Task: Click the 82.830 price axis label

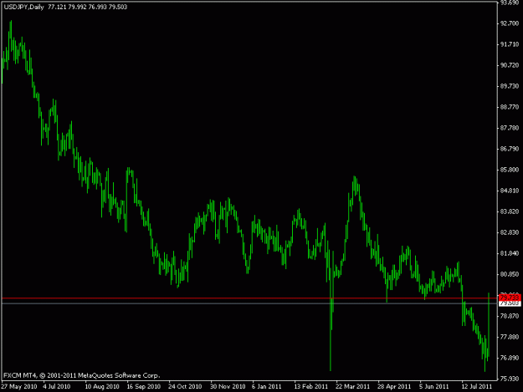Action: point(510,232)
